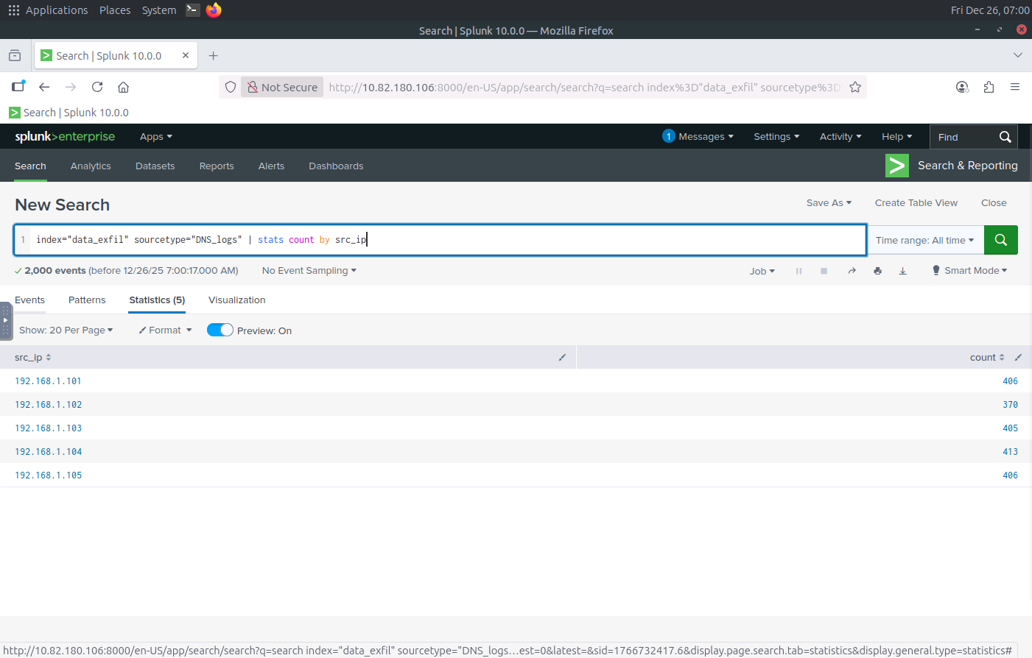Open the Messages dropdown
The width and height of the screenshot is (1032, 658).
(698, 136)
